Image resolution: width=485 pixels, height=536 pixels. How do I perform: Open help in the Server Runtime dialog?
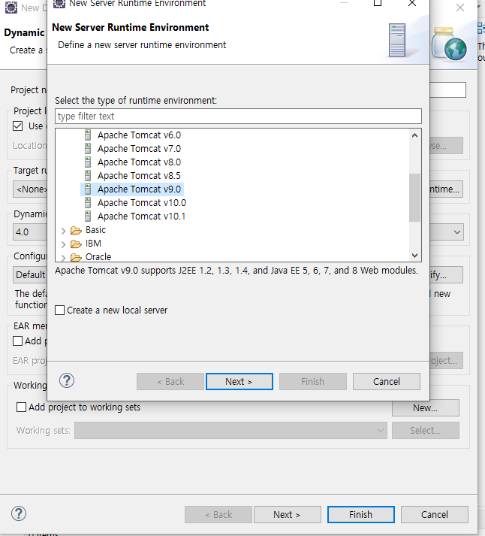[67, 380]
